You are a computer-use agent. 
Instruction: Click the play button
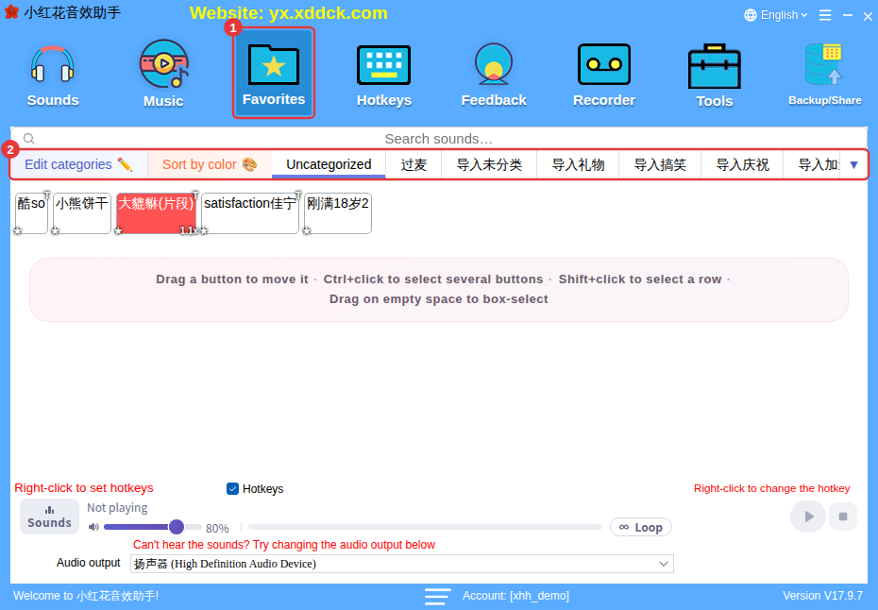[808, 517]
